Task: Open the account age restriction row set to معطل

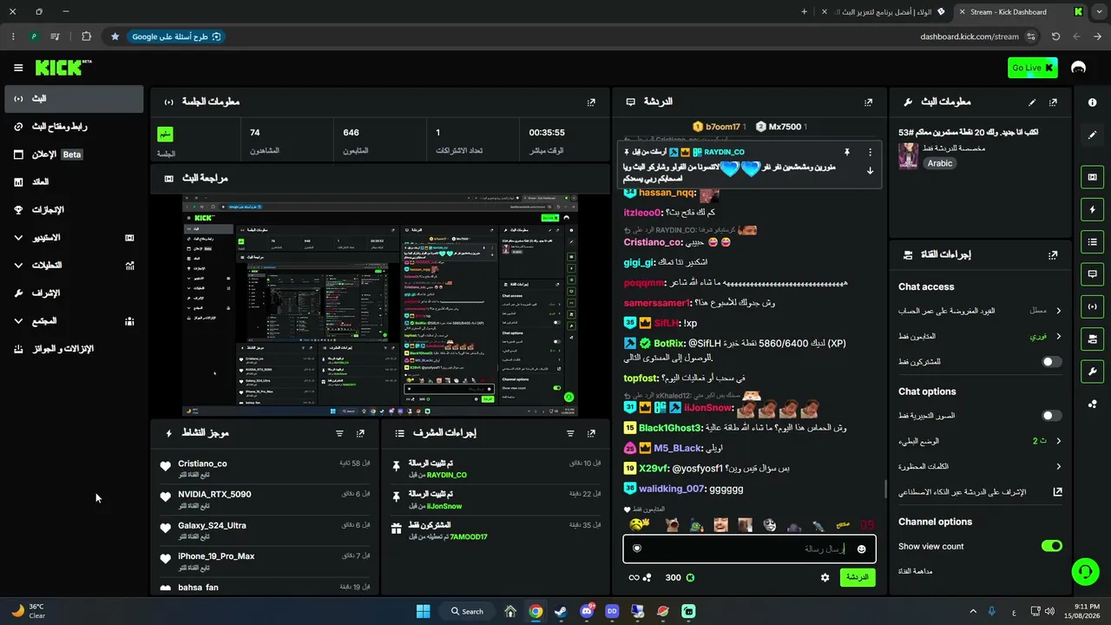Action: (980, 310)
